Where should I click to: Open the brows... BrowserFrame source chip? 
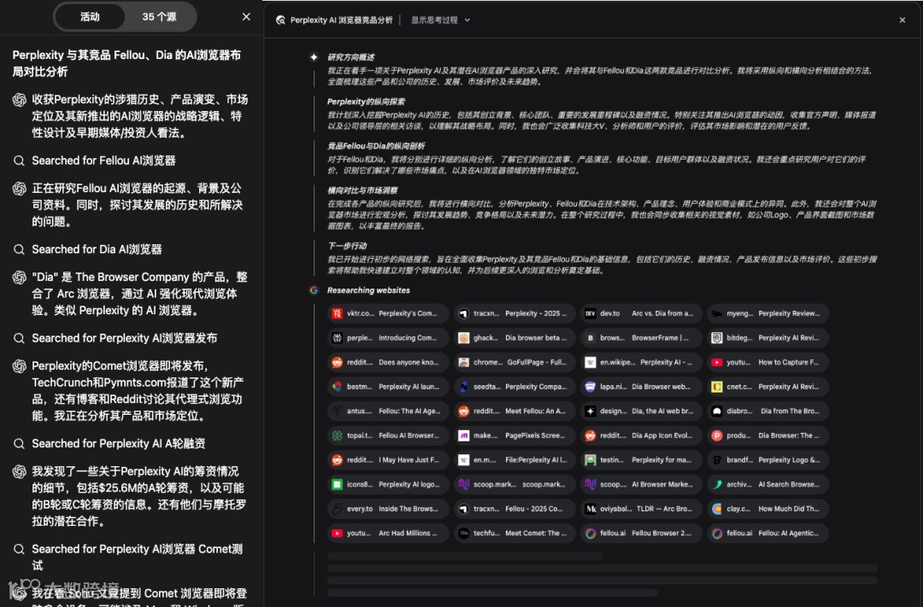(641, 337)
